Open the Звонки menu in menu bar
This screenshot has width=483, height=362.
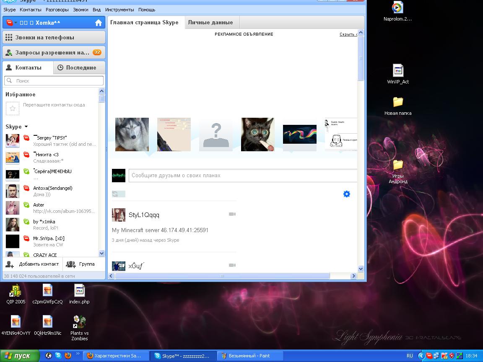coord(80,10)
